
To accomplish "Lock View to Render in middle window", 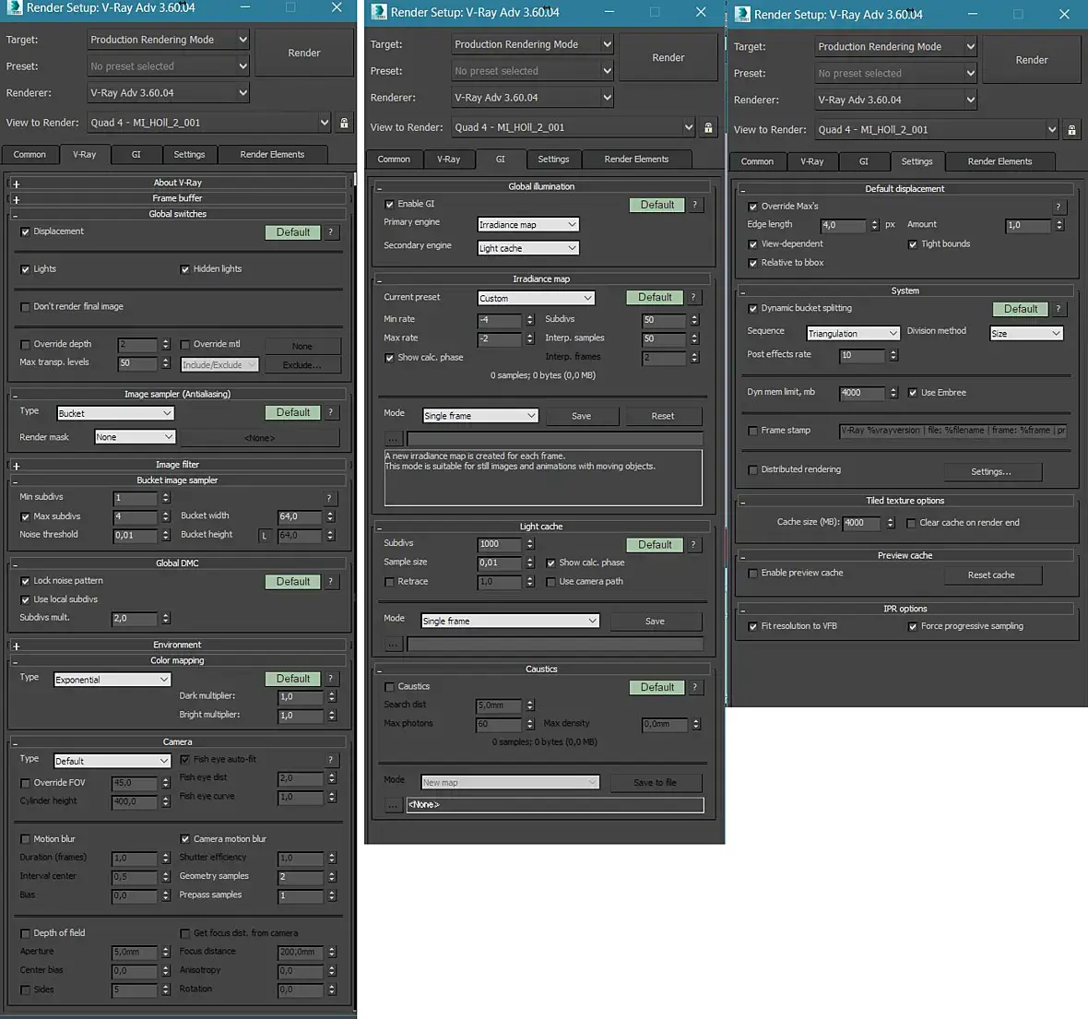I will pos(708,128).
